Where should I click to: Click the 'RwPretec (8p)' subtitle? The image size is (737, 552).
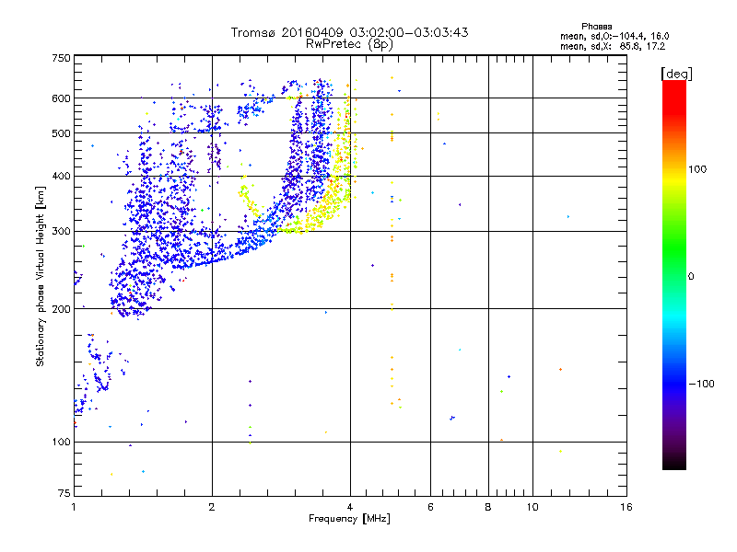[x=349, y=44]
